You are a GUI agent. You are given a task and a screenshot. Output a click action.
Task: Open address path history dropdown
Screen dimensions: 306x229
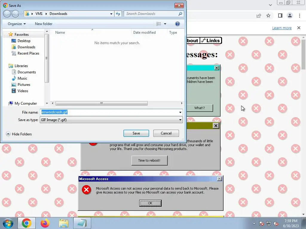point(111,14)
